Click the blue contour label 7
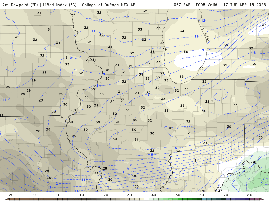Viewport: 269px width, 201px height. tap(152, 159)
